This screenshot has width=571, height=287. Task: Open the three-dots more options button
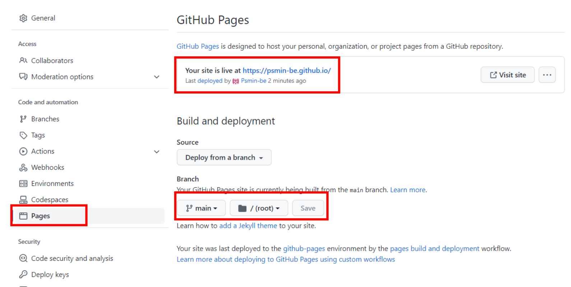[547, 75]
